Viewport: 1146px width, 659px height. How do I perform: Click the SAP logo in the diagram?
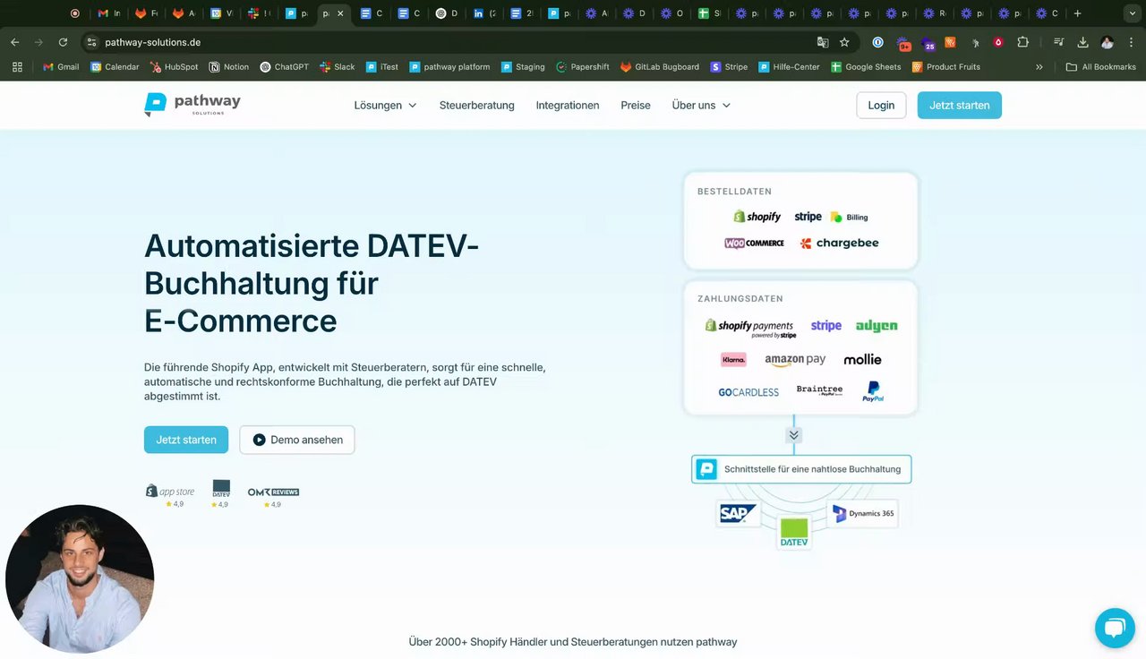click(x=739, y=513)
